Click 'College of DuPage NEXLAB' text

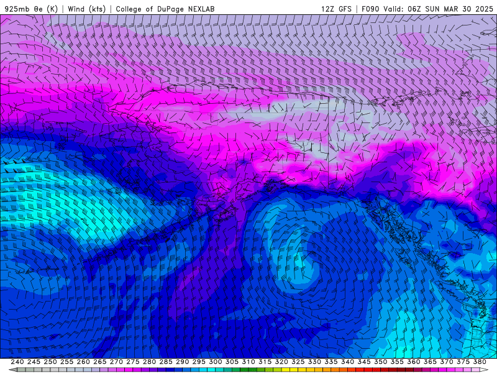click(x=165, y=9)
